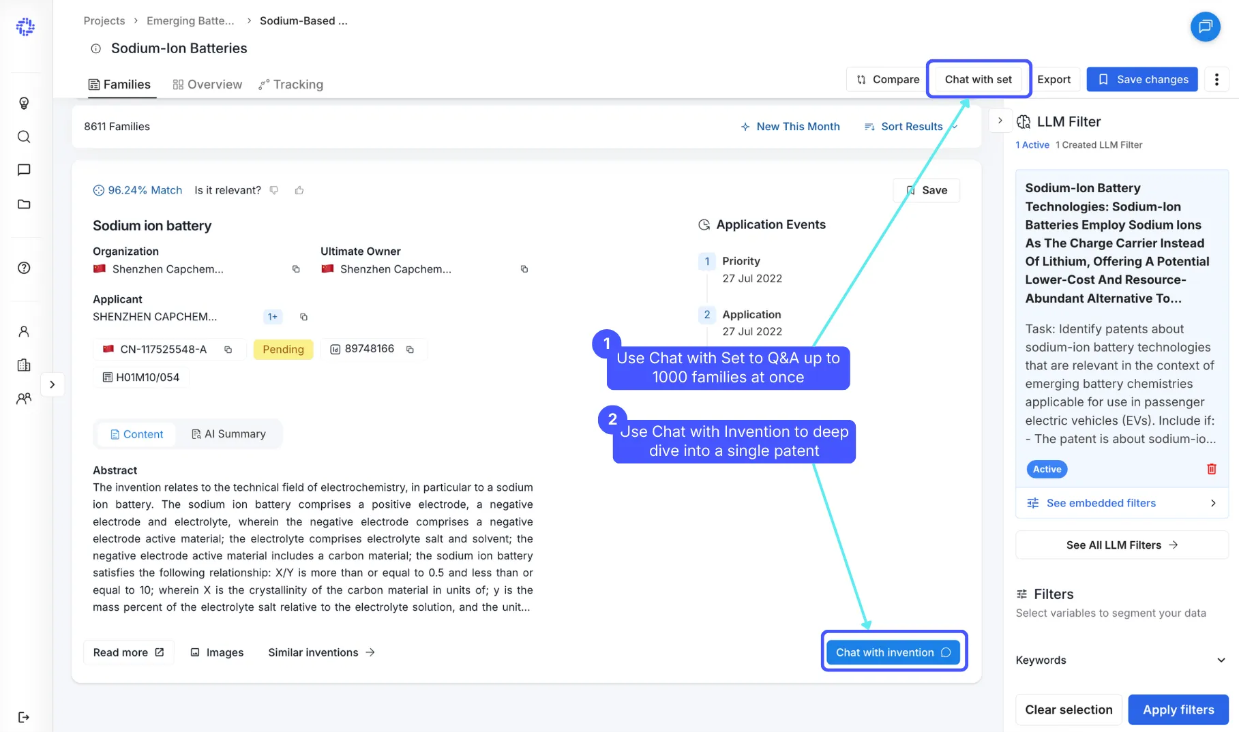Click the Compare button

pos(888,80)
